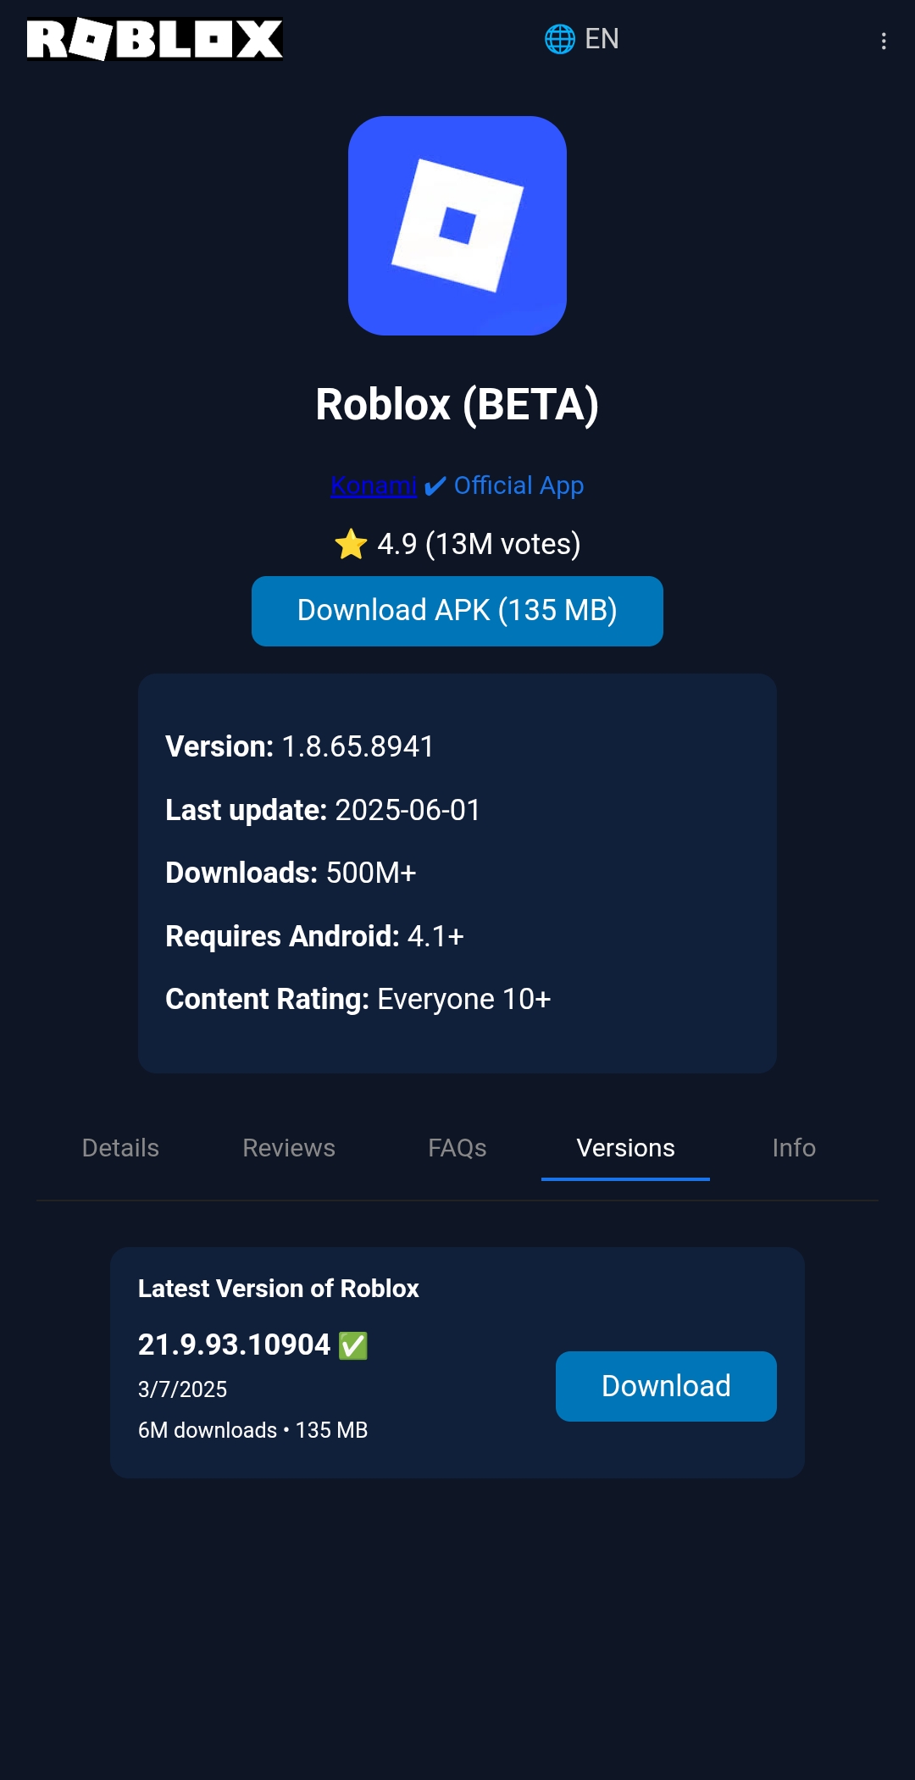Switch to the Reviews tab

pos(289,1148)
